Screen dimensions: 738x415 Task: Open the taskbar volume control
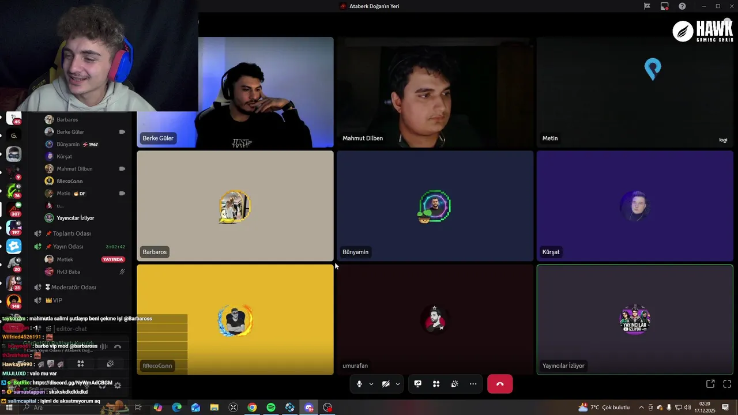click(687, 408)
